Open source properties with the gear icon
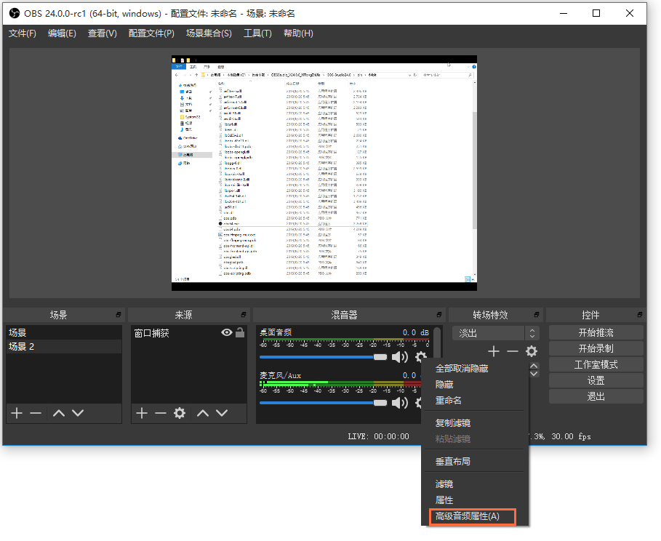661x541 pixels. 180,413
